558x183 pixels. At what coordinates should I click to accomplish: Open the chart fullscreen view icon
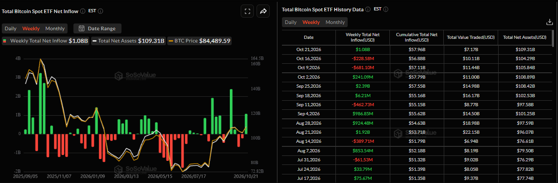[x=247, y=12]
